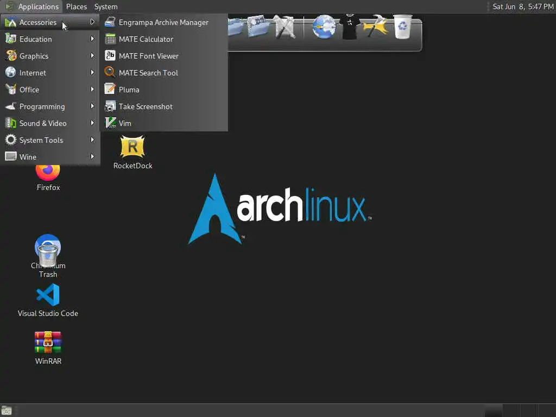Expand the Education submenu
The width and height of the screenshot is (556, 417).
(x=50, y=39)
